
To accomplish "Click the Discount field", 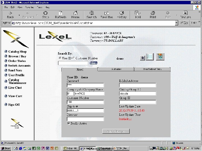I will pyautogui.click(x=85, y=119).
